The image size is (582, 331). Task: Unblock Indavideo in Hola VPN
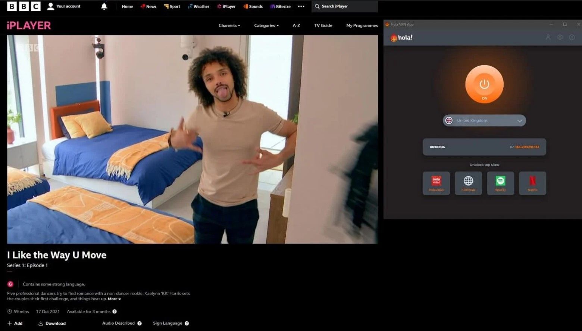pyautogui.click(x=436, y=183)
